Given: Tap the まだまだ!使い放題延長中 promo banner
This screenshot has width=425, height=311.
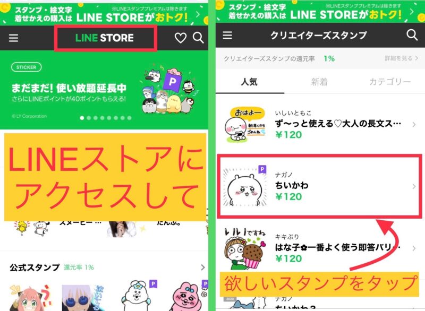Looking at the screenshot, I should 104,90.
